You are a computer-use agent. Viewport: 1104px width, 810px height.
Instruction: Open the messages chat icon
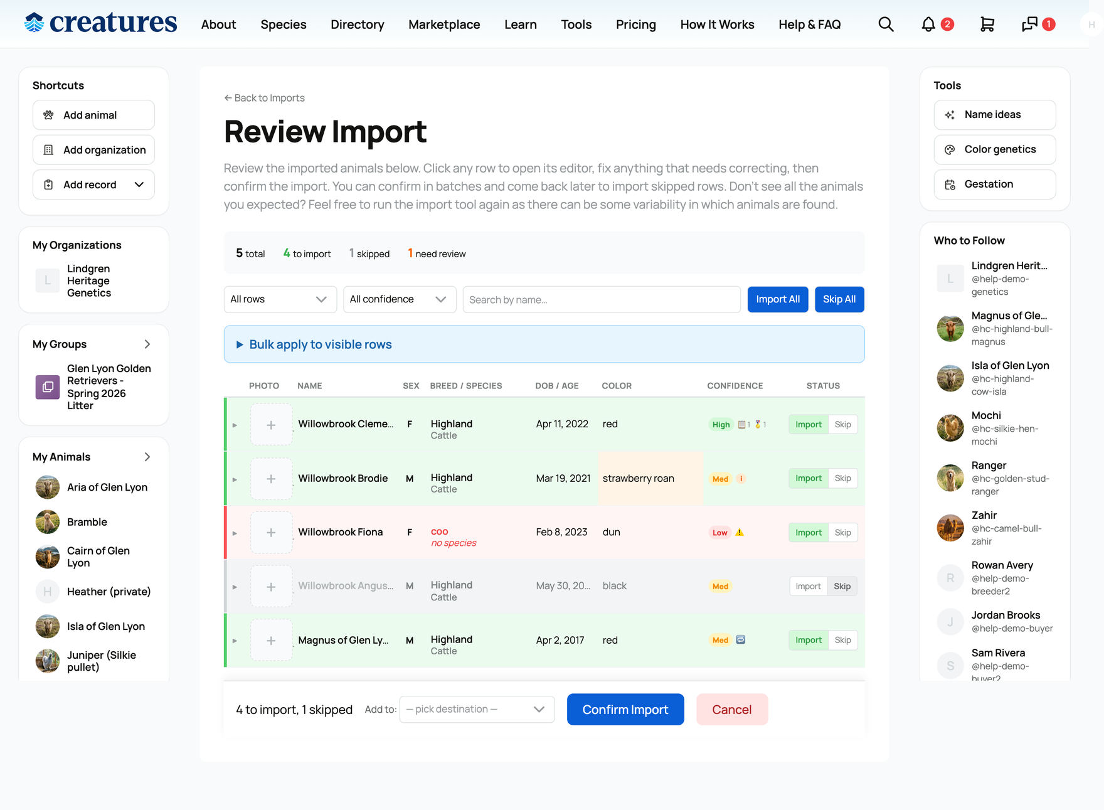pyautogui.click(x=1029, y=24)
